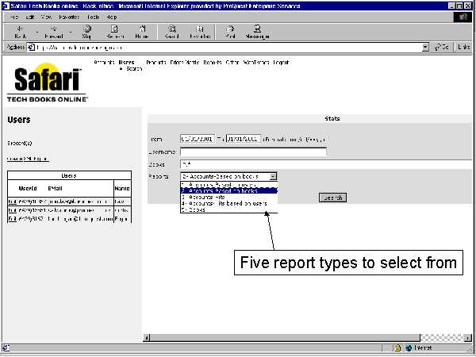476x357 pixels.
Task: Click the Search sub-link under Users
Action: click(x=134, y=68)
